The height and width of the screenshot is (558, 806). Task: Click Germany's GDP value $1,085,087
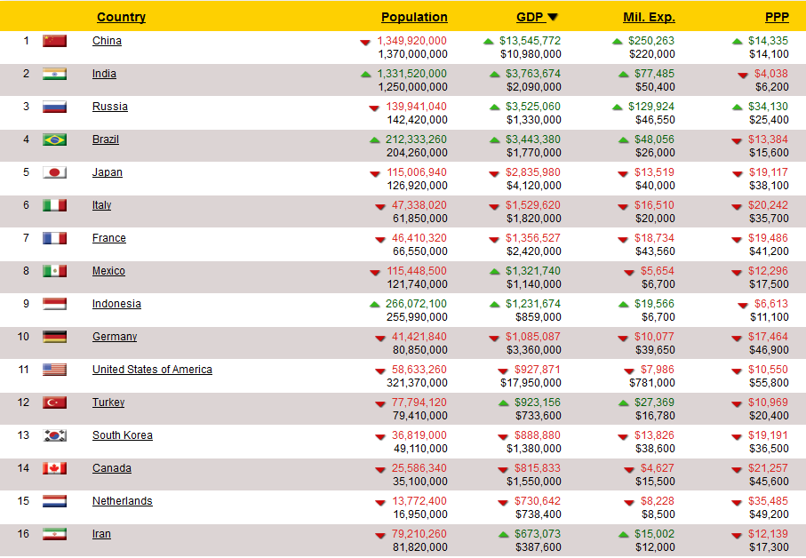[x=533, y=337]
